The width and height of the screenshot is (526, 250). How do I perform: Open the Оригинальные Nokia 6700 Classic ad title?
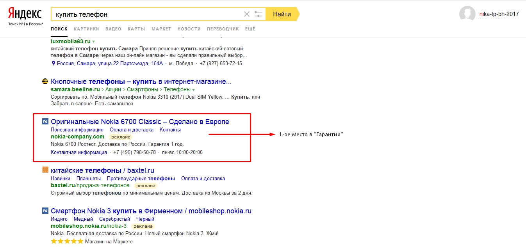click(x=140, y=122)
